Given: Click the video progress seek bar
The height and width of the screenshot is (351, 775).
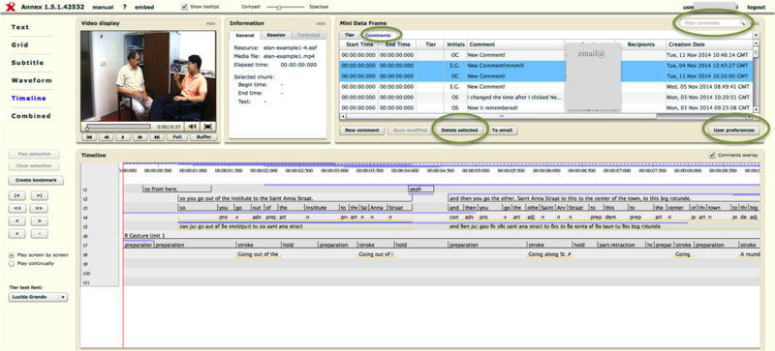Looking at the screenshot, I should point(117,127).
